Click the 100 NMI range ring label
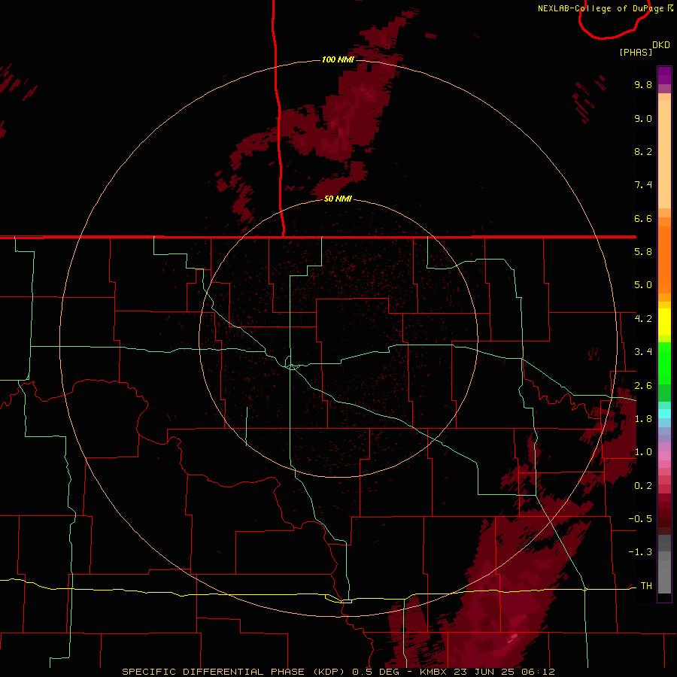The width and height of the screenshot is (677, 677). 338,59
